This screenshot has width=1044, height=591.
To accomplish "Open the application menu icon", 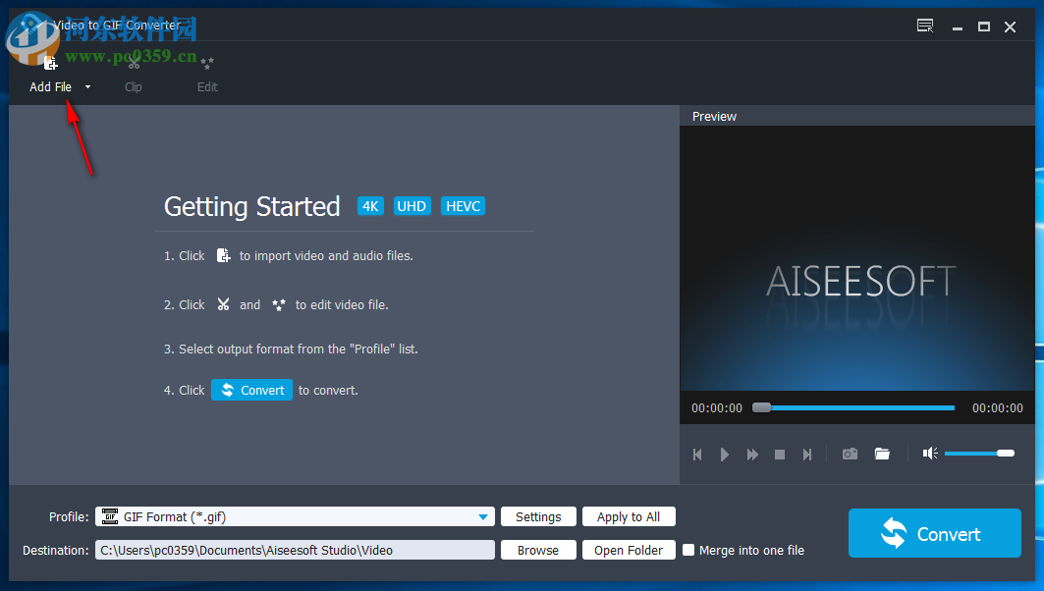I will pos(924,27).
